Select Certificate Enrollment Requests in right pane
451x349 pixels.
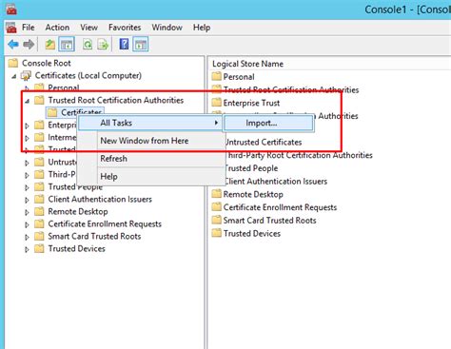280,207
